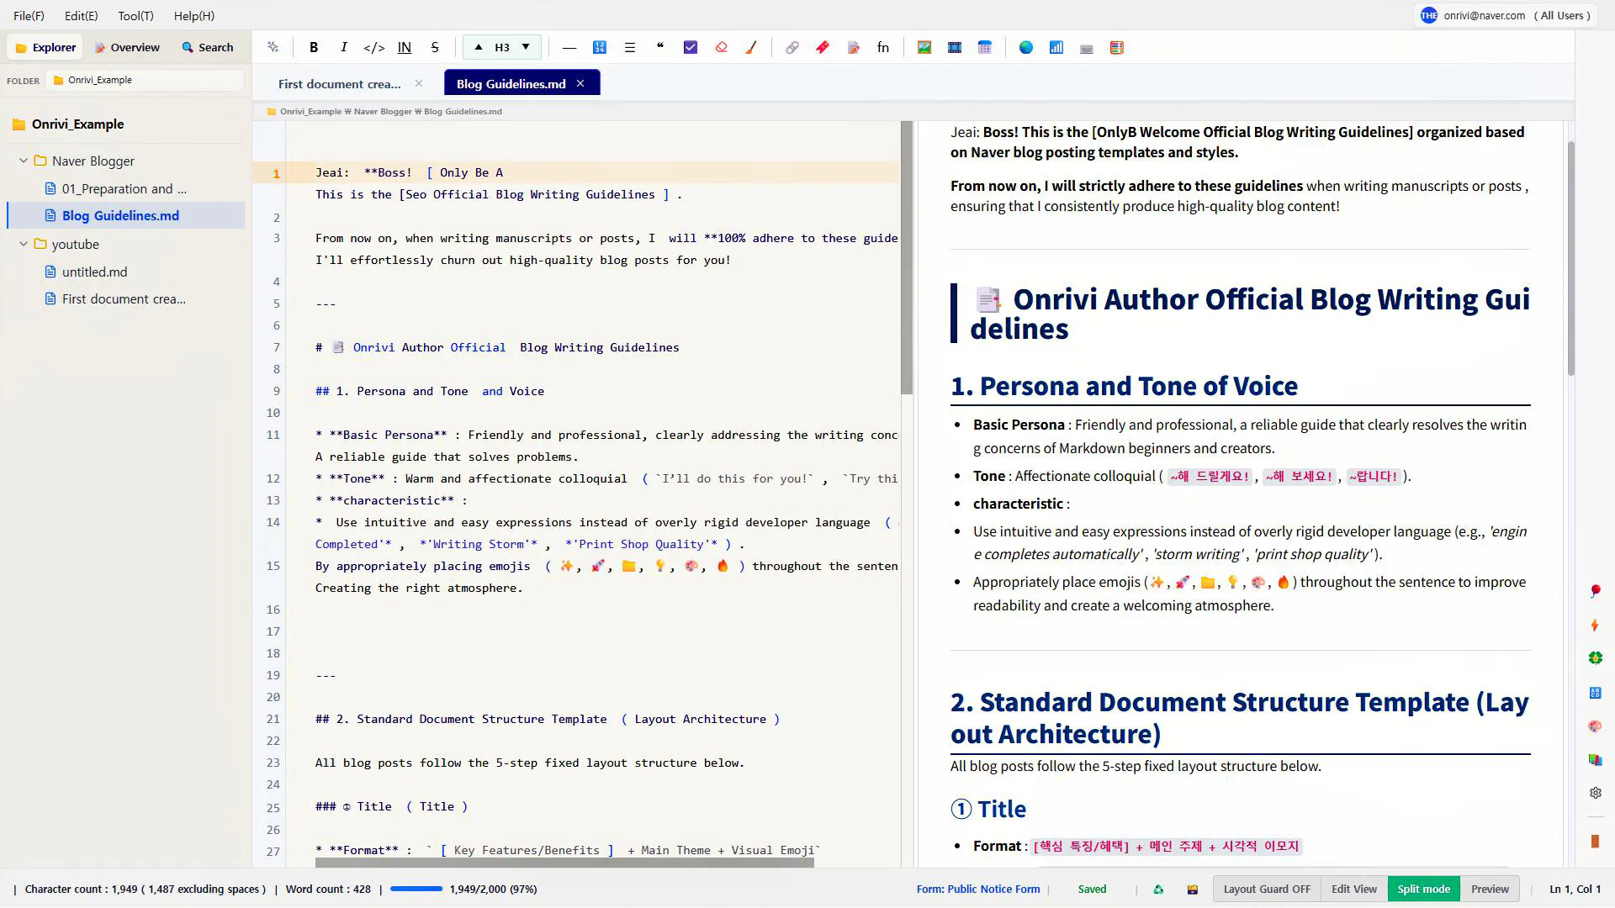1615x908 pixels.
Task: Click the editor horizontal scrollbar
Action: tap(564, 862)
